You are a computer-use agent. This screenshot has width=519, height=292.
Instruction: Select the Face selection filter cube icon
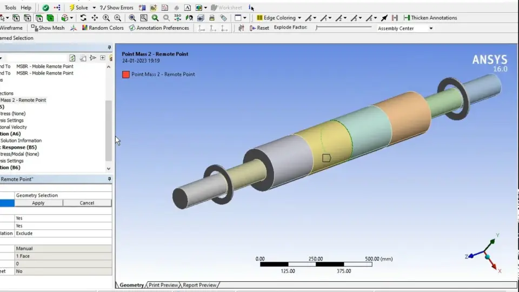point(39,18)
